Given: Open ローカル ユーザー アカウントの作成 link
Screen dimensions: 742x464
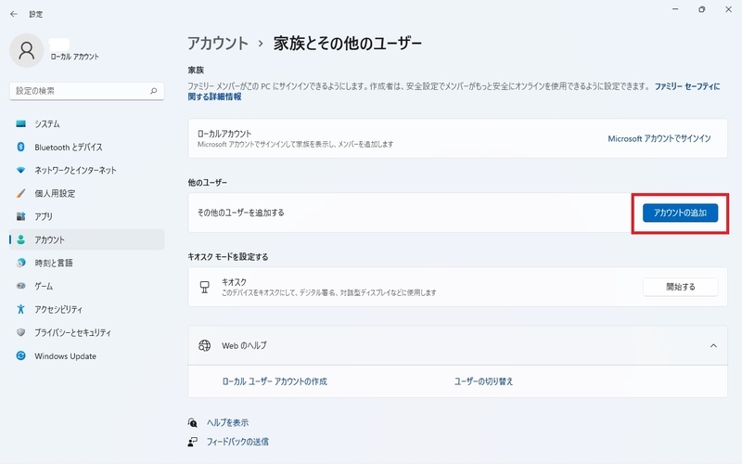Looking at the screenshot, I should tap(275, 381).
